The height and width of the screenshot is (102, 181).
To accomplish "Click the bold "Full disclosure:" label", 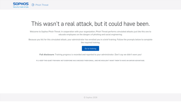I will [47, 54].
